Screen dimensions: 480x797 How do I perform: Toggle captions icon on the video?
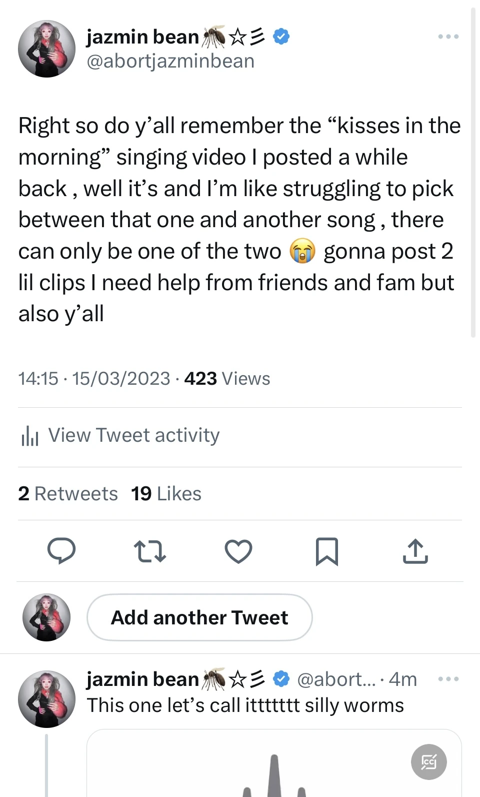[428, 762]
